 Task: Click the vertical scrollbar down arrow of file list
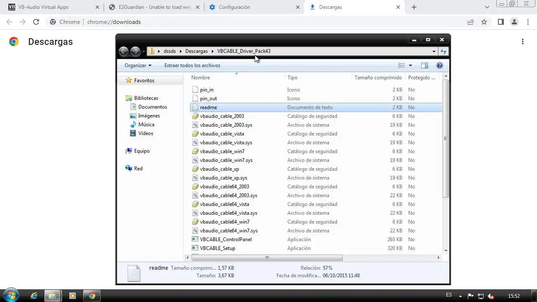click(446, 250)
